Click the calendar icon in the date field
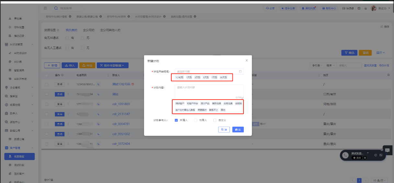Image resolution: width=394 pixels, height=183 pixels. click(x=240, y=71)
